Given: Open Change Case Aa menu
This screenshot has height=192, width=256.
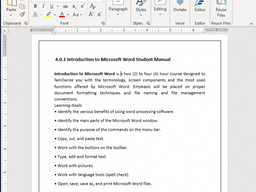Looking at the screenshot, I should click(x=77, y=15).
